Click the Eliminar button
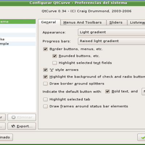The image size is (145, 145). [22, 117]
